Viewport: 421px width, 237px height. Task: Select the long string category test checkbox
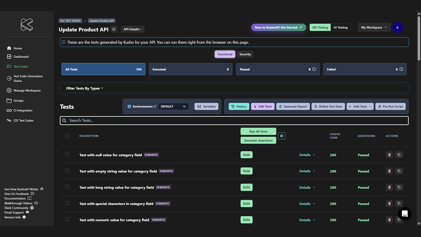pyautogui.click(x=67, y=187)
